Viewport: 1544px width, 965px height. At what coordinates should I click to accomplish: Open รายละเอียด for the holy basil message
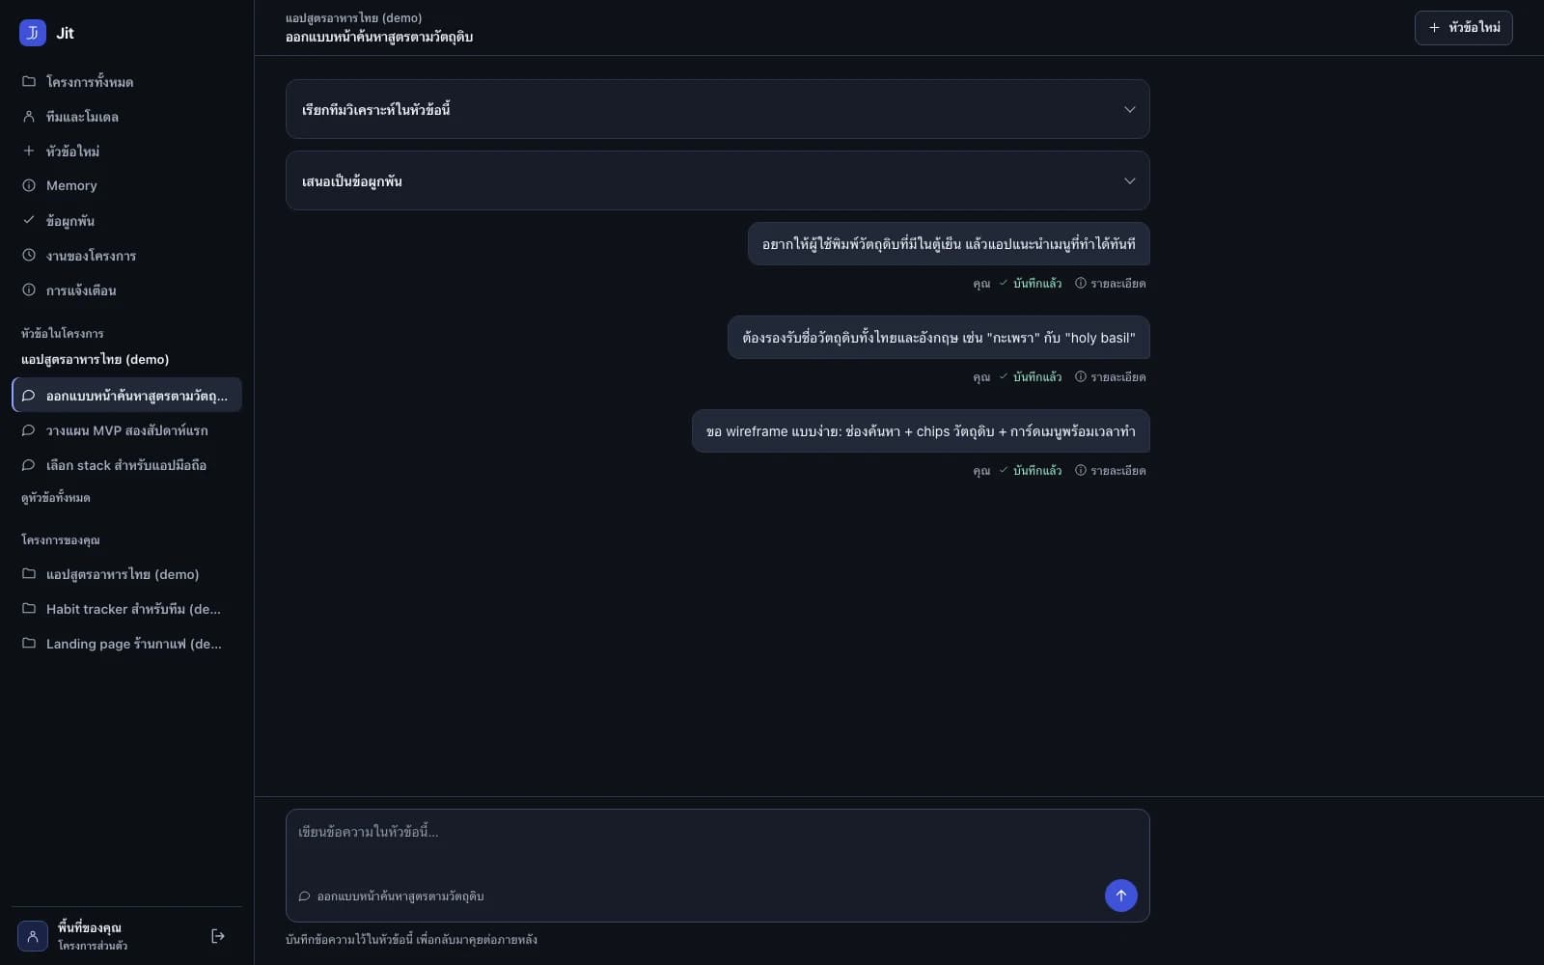tap(1111, 377)
